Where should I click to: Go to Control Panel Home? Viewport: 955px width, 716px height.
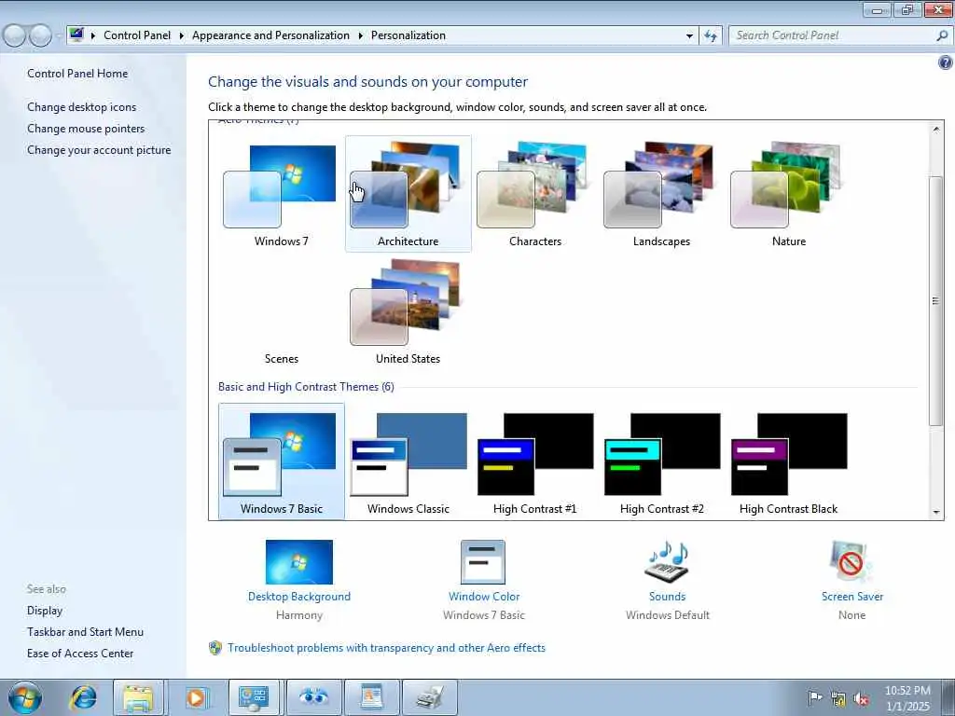pyautogui.click(x=77, y=74)
